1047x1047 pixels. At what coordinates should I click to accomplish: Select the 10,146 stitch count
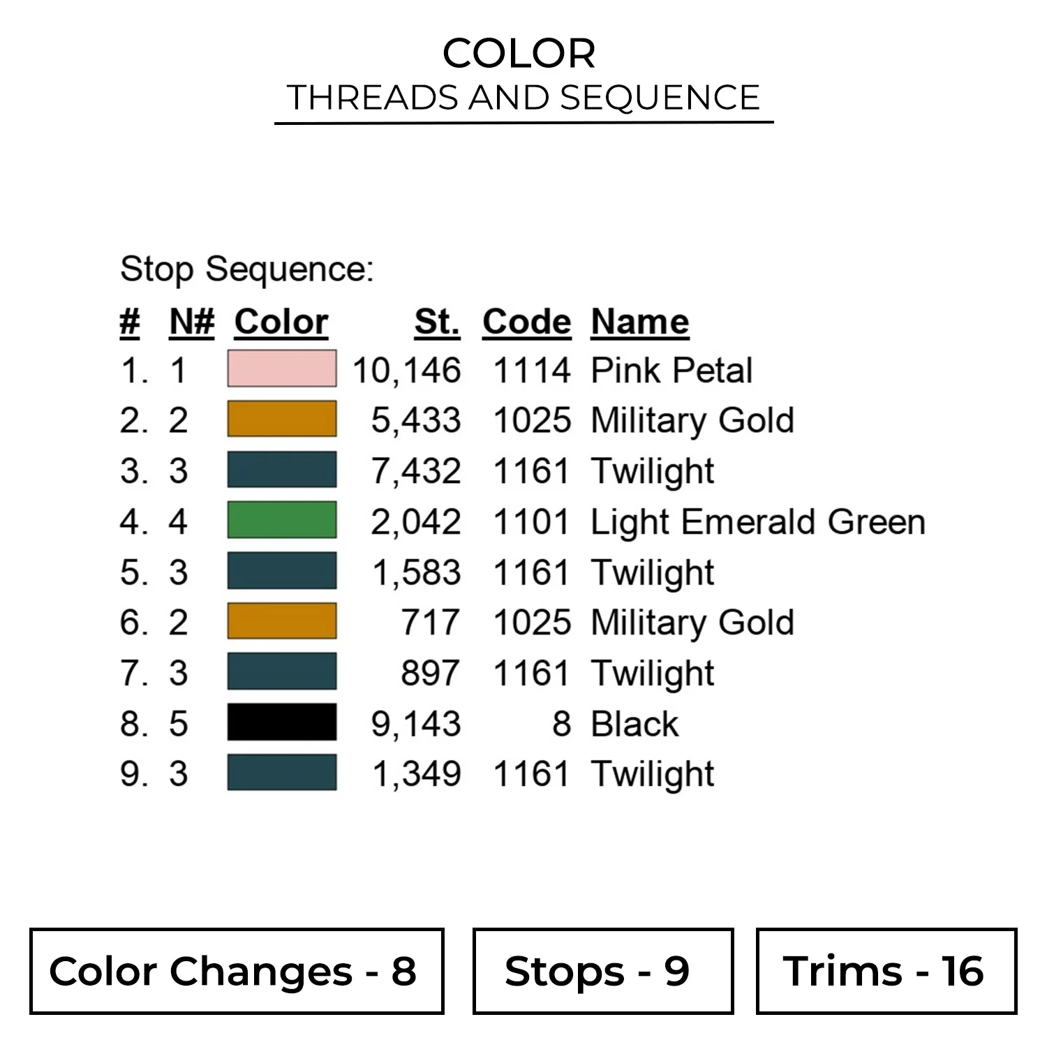click(406, 370)
